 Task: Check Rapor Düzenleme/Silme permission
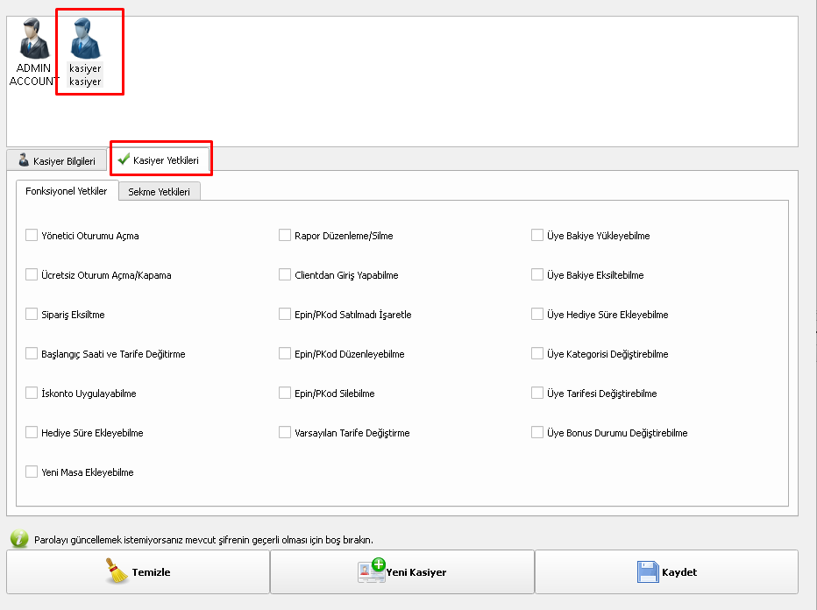[285, 235]
